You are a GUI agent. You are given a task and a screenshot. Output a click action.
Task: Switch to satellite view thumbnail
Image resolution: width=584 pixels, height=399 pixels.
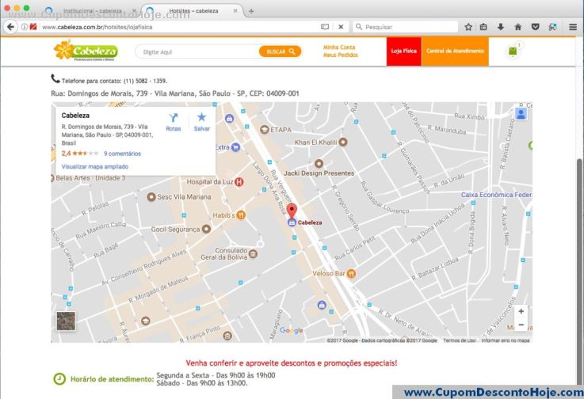point(66,321)
